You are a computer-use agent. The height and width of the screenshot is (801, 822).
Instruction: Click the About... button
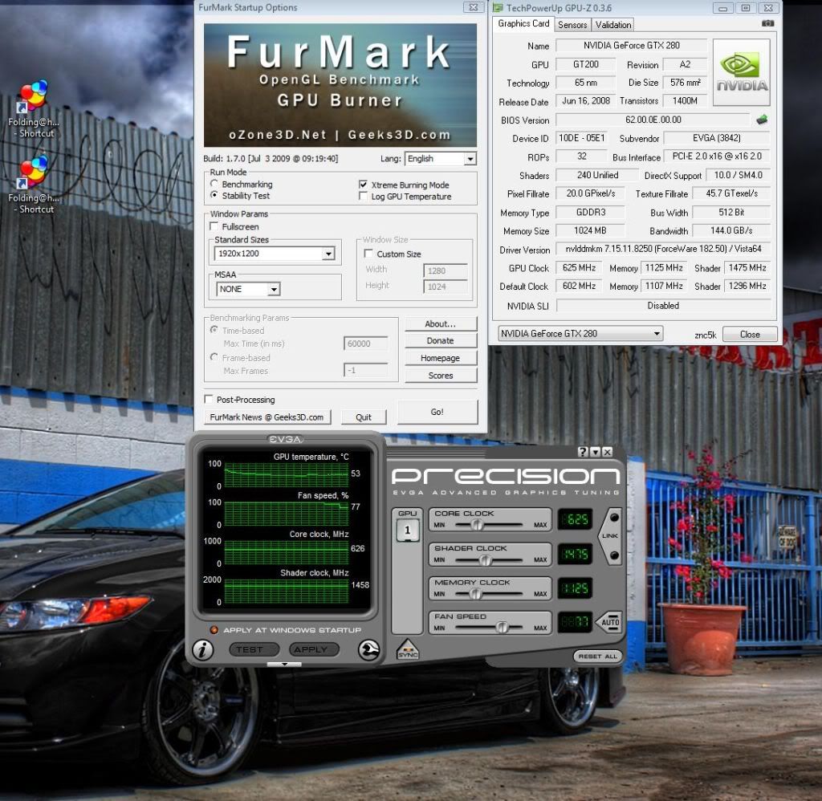tap(441, 324)
